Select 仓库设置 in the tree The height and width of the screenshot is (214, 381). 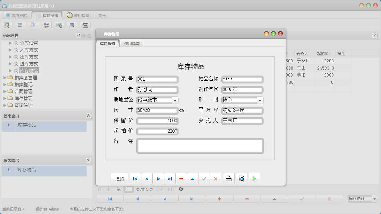29,43
